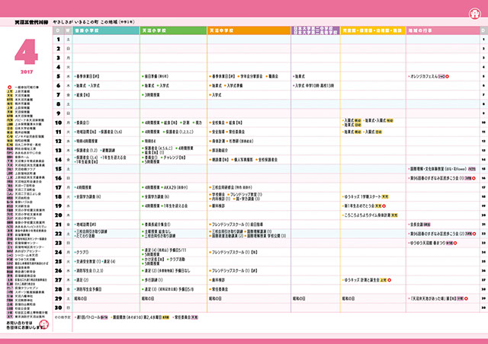Click 昭和の日 on day 29 in the purple 日本大学 column
Screen dimensions: 488x344
tap(299, 298)
